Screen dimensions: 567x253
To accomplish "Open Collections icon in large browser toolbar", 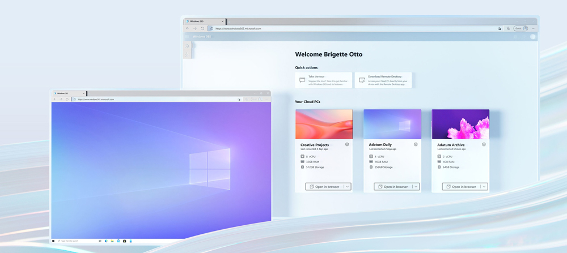I will [x=509, y=28].
